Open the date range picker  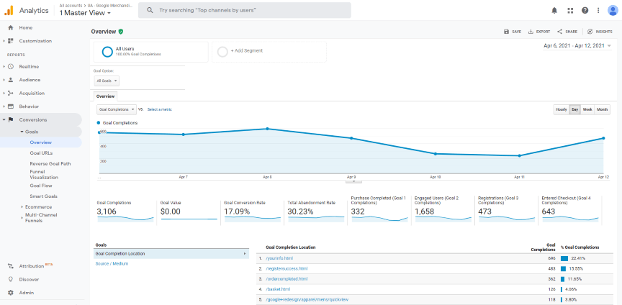[577, 46]
